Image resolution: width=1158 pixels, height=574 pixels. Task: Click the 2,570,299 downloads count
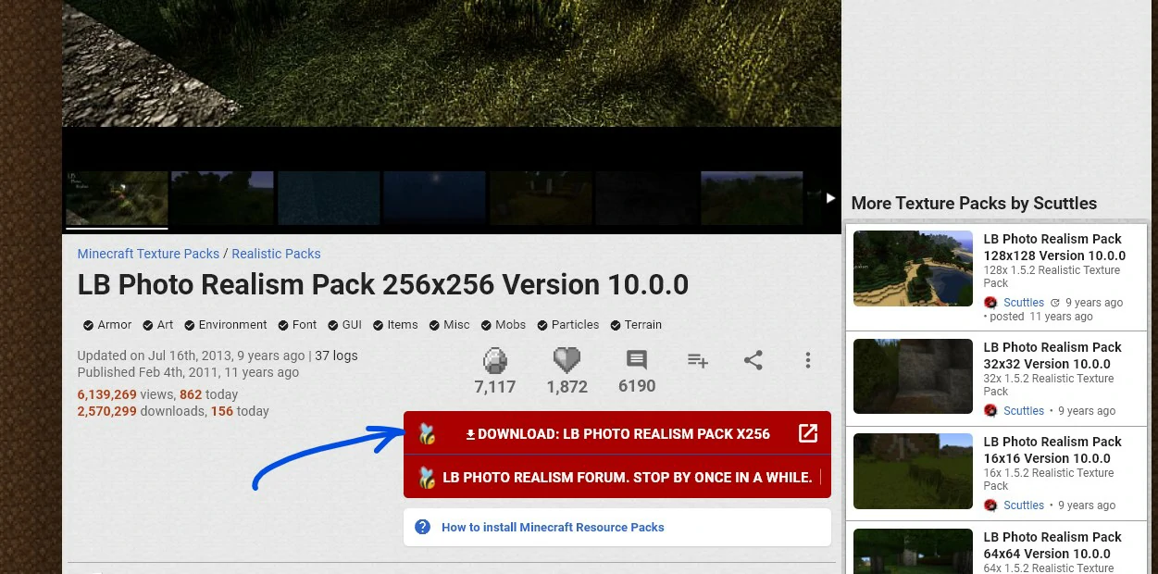(106, 411)
